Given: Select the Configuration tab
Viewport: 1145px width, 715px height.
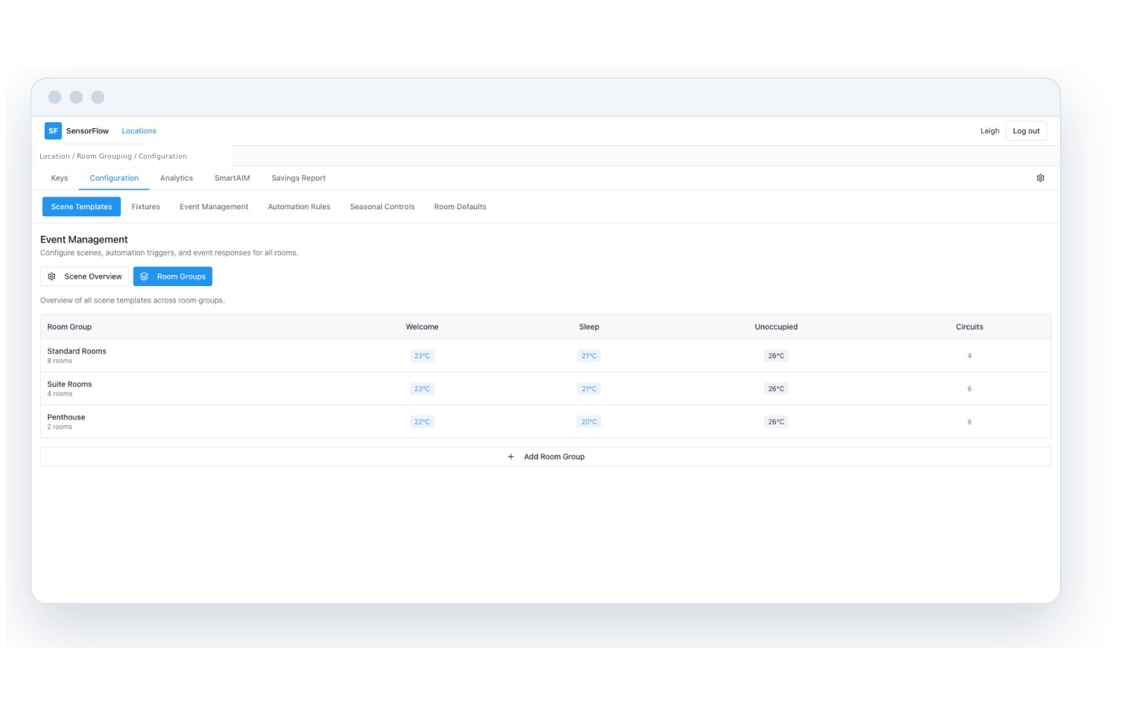Looking at the screenshot, I should 114,178.
